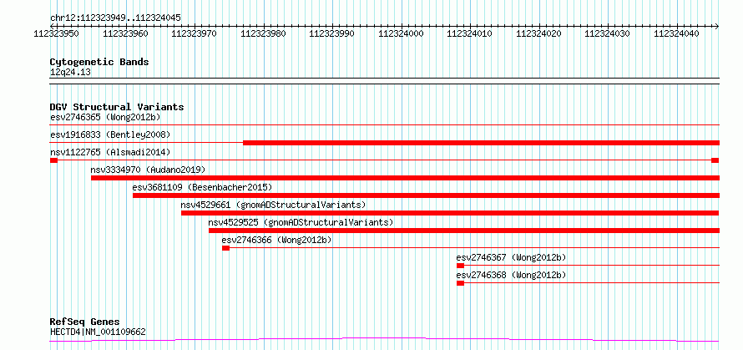Select variant nsv3334970 (Audano2019) label
Viewport: 743px width, 350px height.
[x=148, y=170]
